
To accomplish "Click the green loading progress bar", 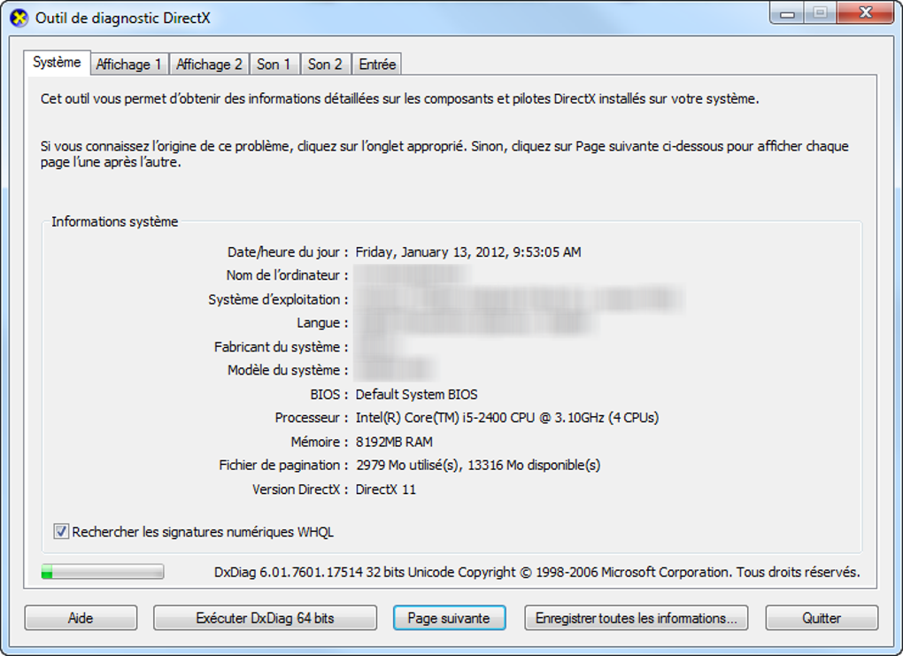I will [103, 572].
